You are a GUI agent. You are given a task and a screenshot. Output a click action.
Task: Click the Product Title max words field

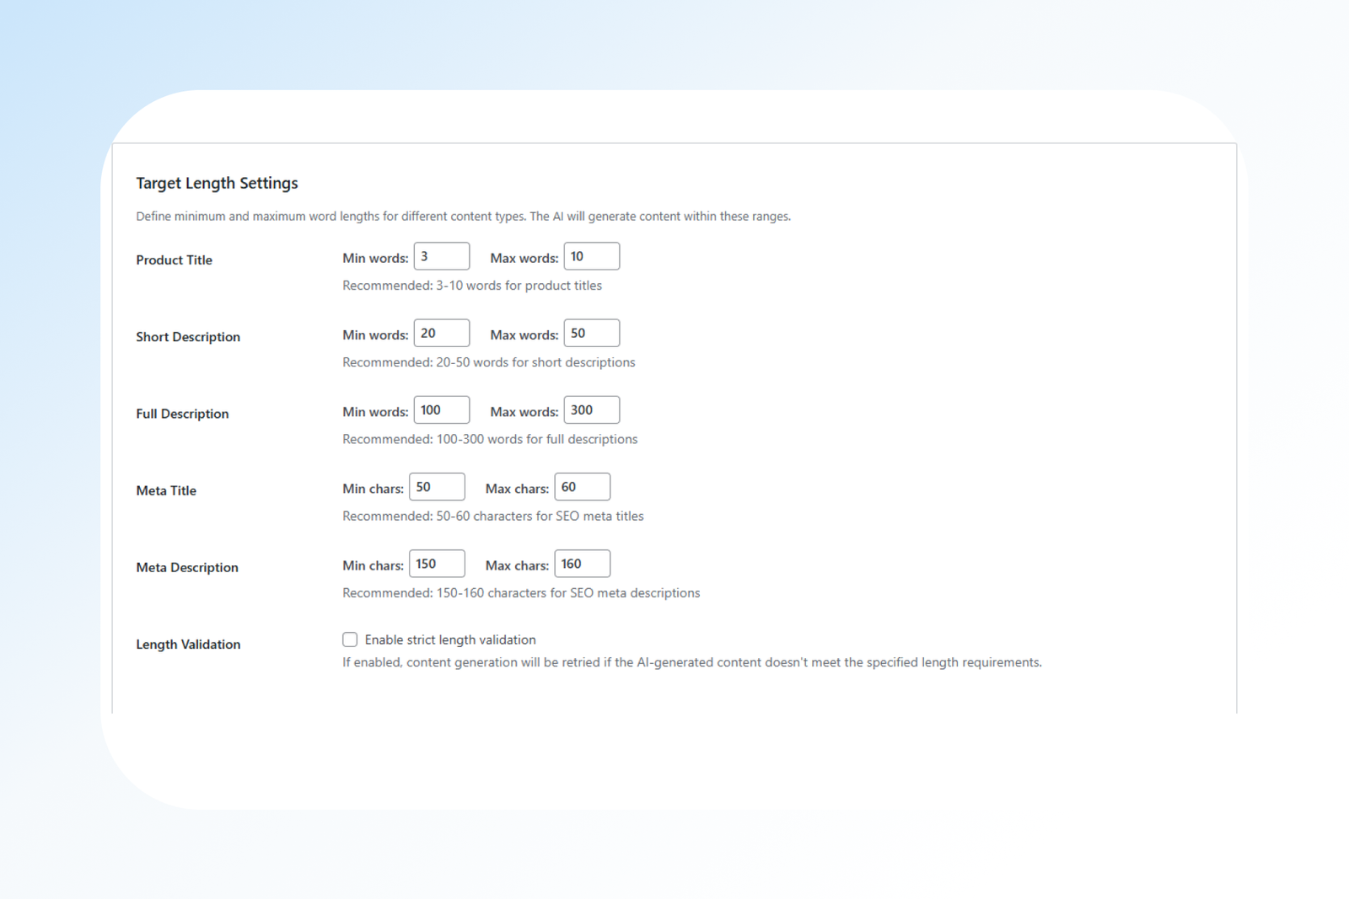coord(591,256)
